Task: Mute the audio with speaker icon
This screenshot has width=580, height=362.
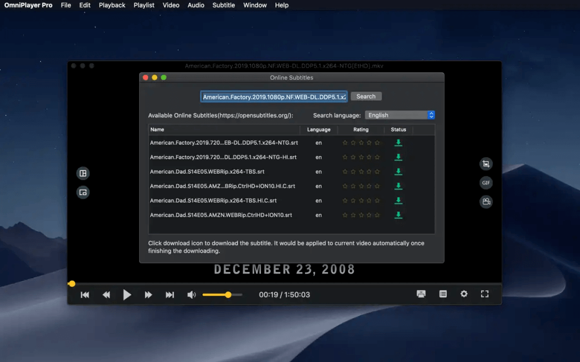Action: tap(191, 294)
